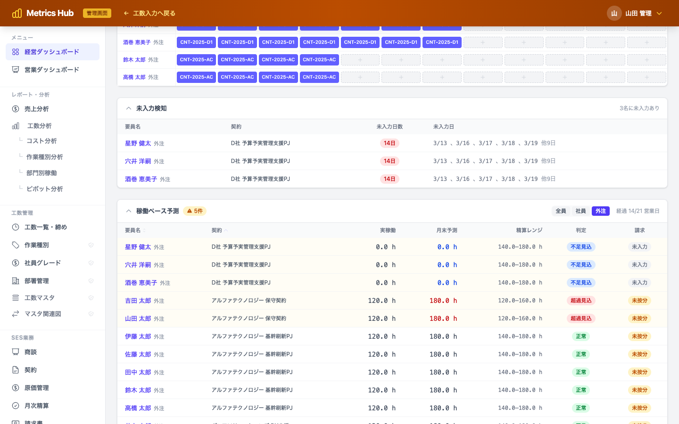Click the 月次精算 check circle icon
679x424 pixels.
(16, 406)
